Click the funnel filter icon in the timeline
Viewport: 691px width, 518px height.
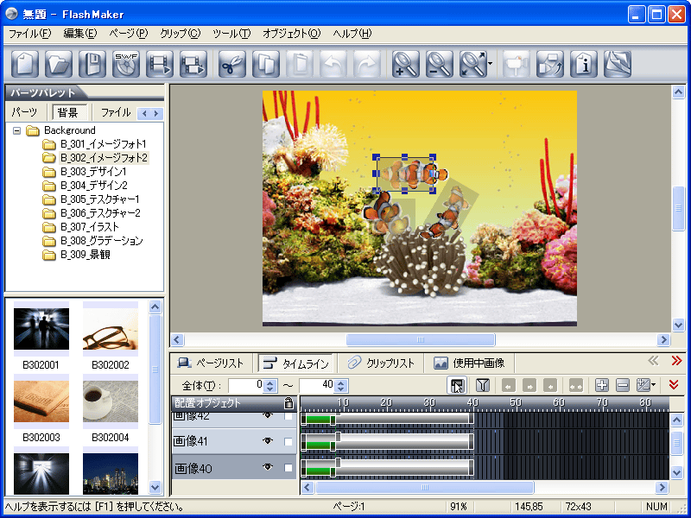point(483,385)
